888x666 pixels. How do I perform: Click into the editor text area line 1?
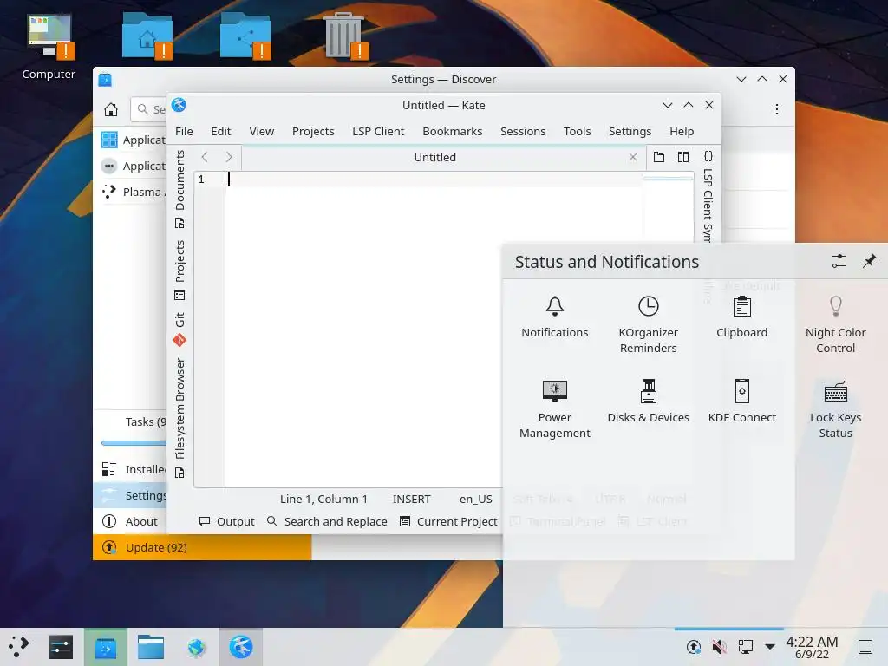[x=434, y=180]
